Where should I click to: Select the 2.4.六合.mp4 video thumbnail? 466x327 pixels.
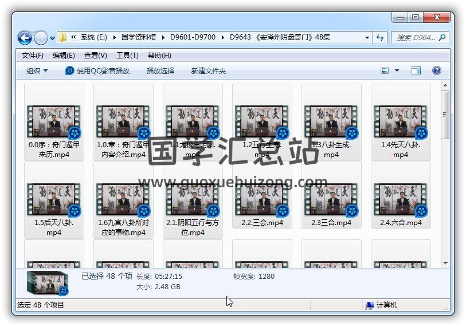[x=400, y=200]
